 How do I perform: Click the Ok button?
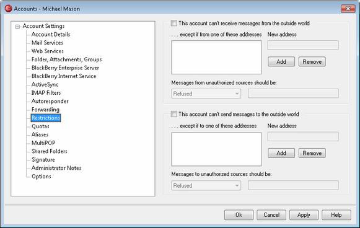pyautogui.click(x=239, y=215)
